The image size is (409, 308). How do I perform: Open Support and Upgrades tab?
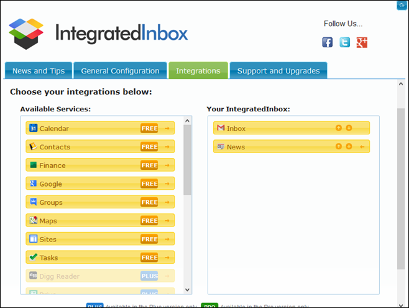coord(278,70)
